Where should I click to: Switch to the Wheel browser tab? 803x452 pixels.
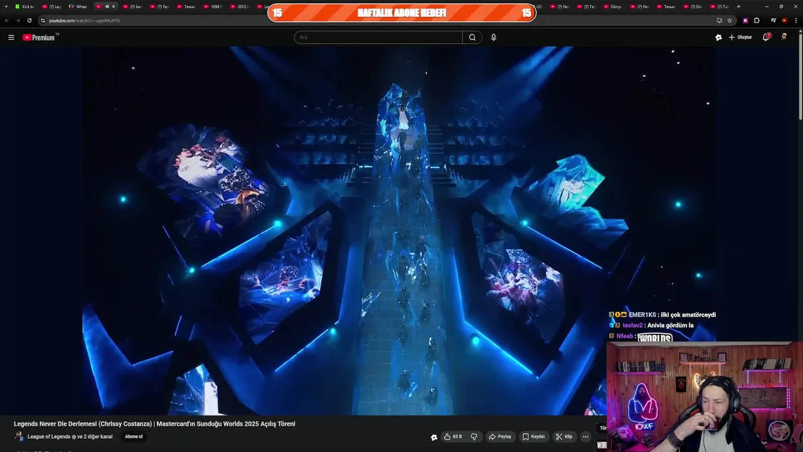(78, 6)
